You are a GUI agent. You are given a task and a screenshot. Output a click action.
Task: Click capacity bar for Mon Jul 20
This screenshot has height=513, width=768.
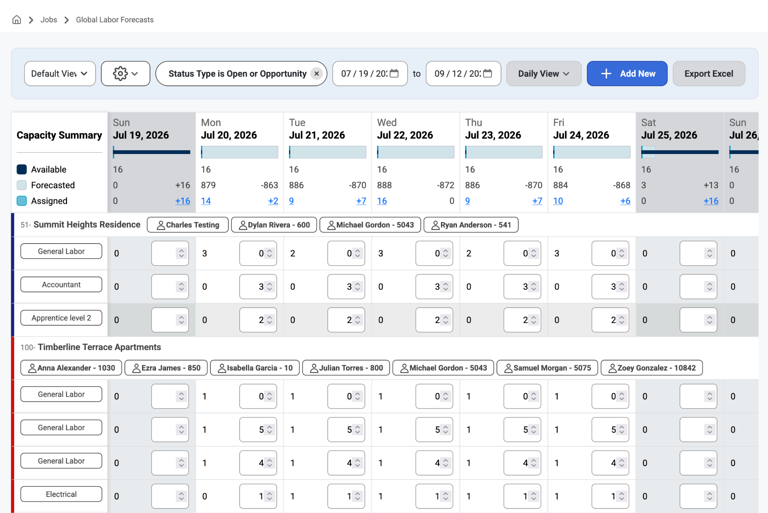tap(240, 152)
